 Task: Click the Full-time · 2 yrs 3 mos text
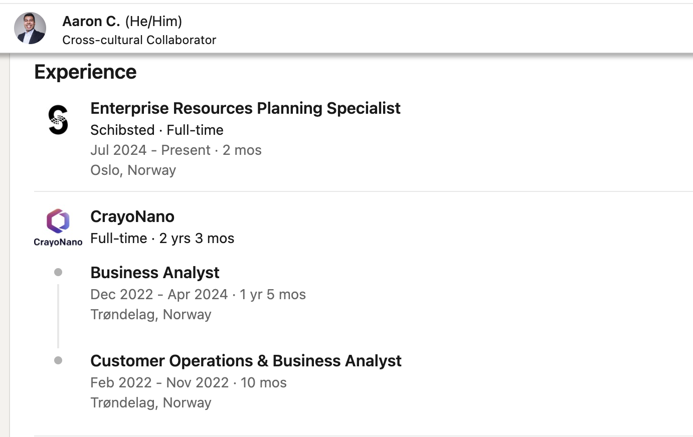click(162, 239)
